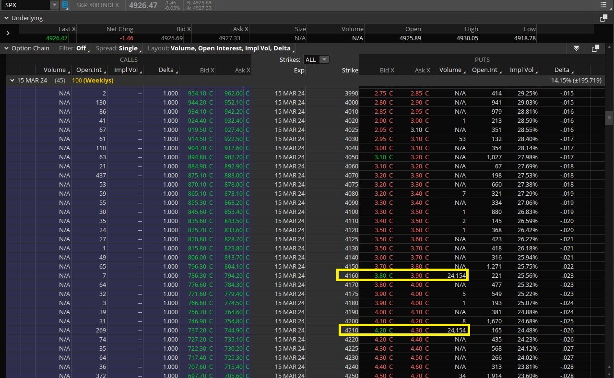Change the calls Delta column header

coord(168,70)
